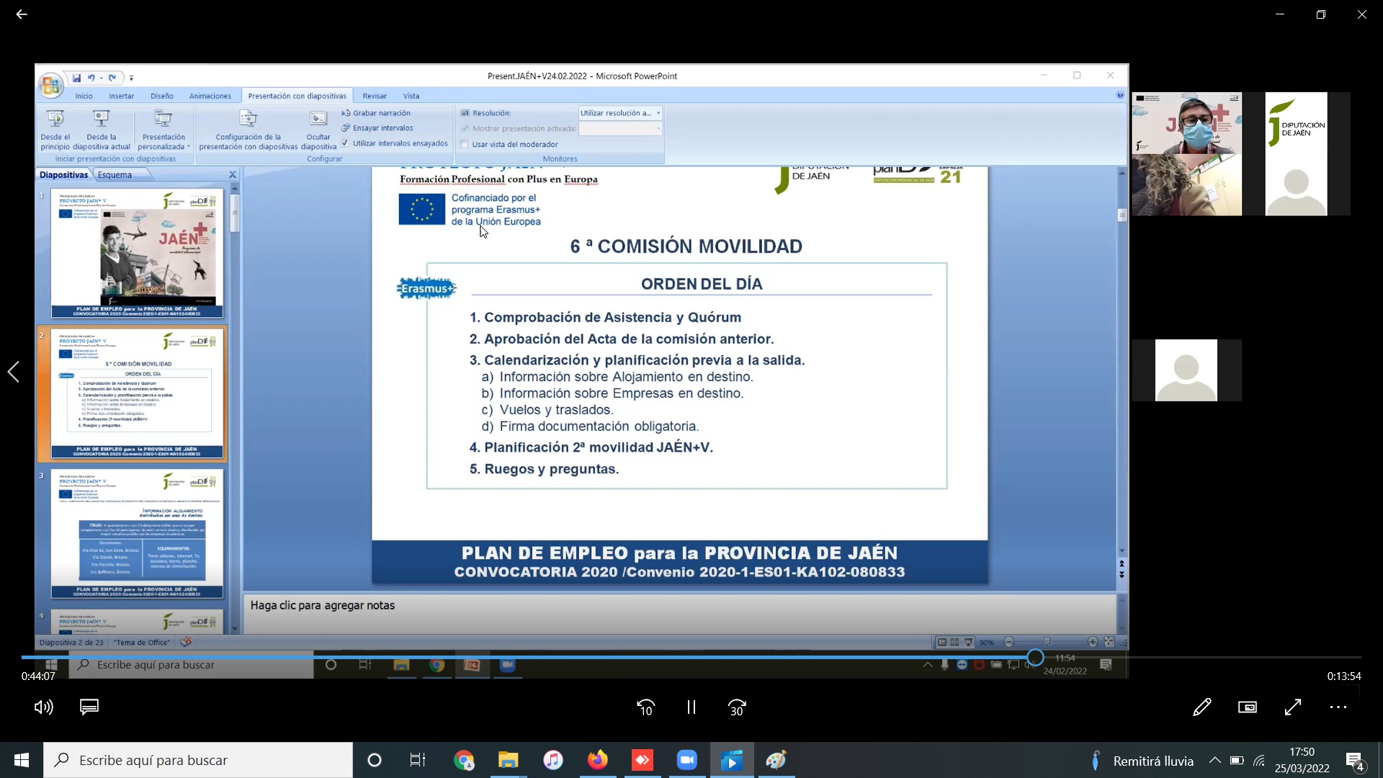This screenshot has width=1383, height=778.
Task: Open the Esquema tab in the slide pane
Action: coord(115,174)
